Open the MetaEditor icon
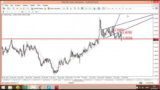The image size is (160, 90). point(45,8)
